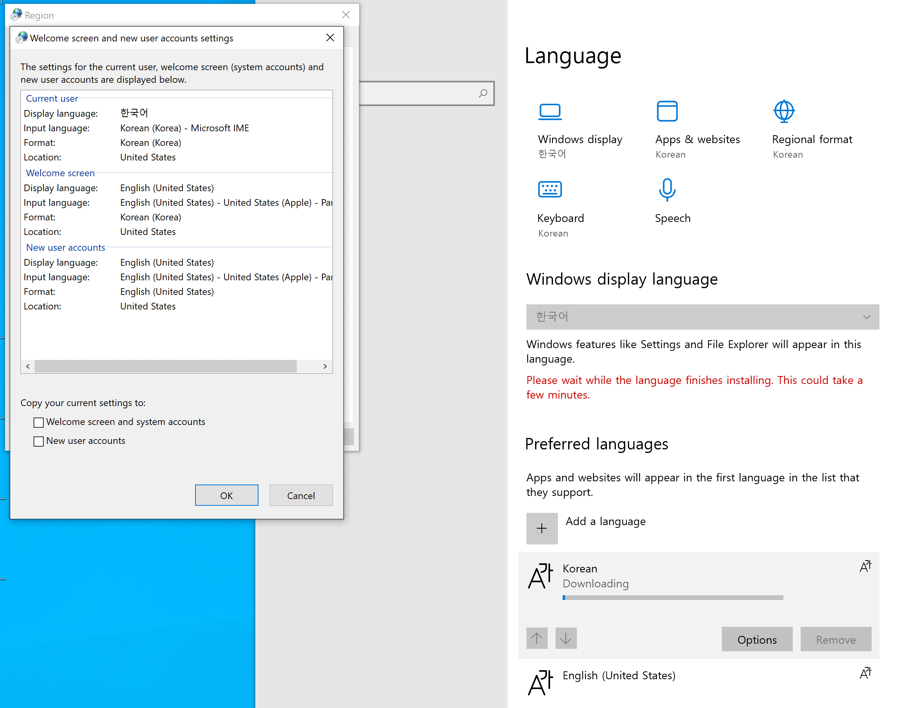Select English (United States) in preferred languages
This screenshot has height=708, width=911.
(619, 675)
